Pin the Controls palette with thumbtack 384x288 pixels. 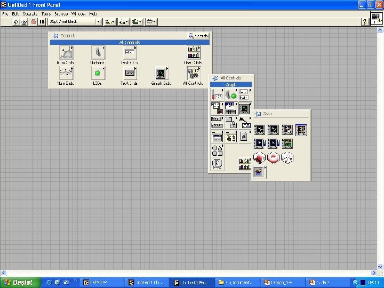[x=55, y=36]
